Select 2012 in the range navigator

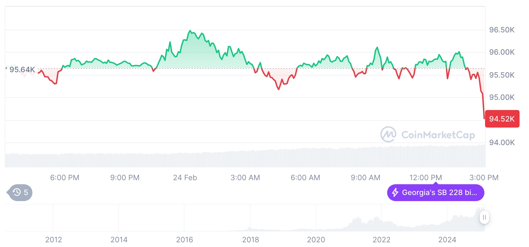53,240
